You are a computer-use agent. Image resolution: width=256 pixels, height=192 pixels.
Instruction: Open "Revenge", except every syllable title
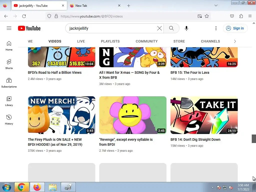[126, 142]
